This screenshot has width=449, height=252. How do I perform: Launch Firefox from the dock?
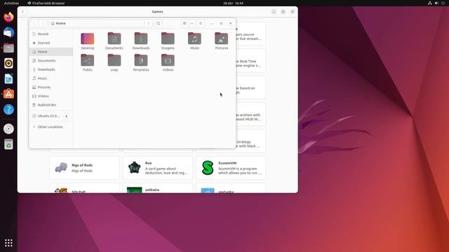[x=8, y=17]
